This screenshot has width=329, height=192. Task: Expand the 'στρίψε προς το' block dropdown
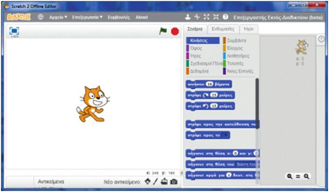pyautogui.click(x=226, y=135)
